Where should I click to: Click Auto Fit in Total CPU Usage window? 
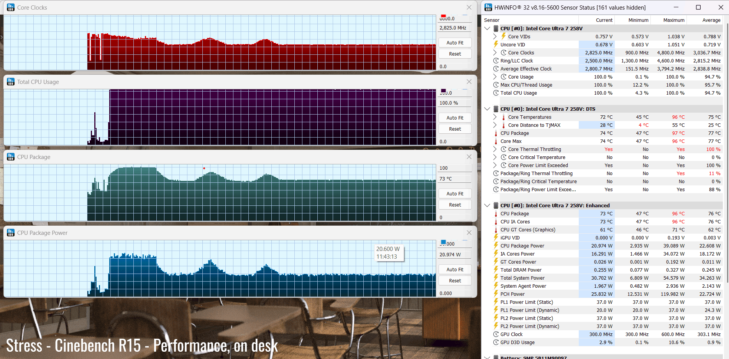(x=455, y=118)
